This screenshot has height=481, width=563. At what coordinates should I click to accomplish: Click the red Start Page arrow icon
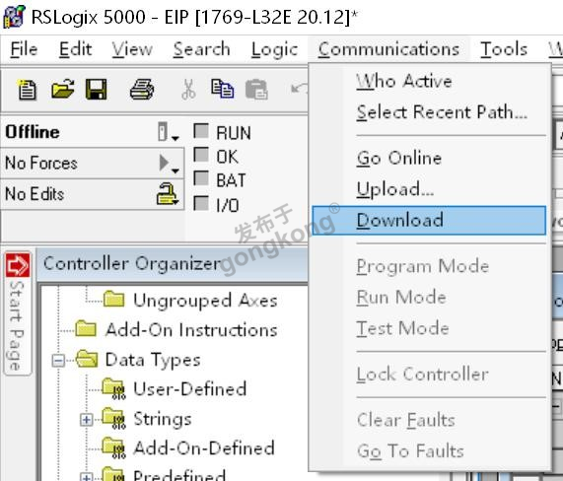(x=18, y=265)
